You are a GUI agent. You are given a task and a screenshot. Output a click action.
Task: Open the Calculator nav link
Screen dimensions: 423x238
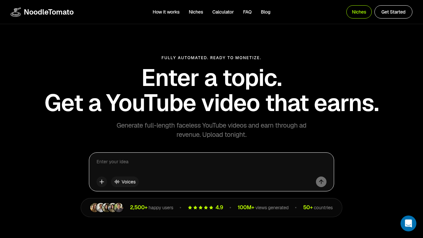click(x=223, y=12)
